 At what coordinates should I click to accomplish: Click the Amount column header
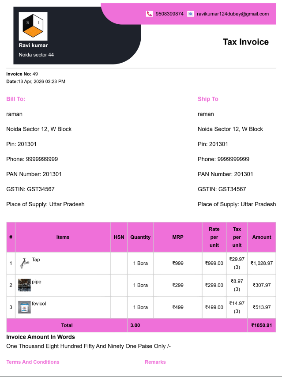click(x=262, y=237)
